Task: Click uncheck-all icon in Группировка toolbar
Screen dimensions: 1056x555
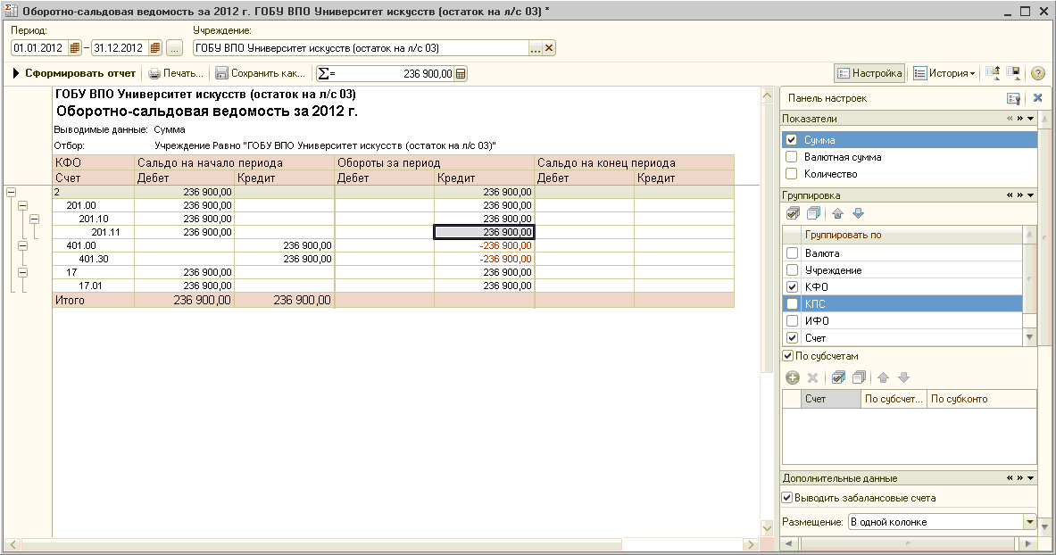Action: [812, 214]
